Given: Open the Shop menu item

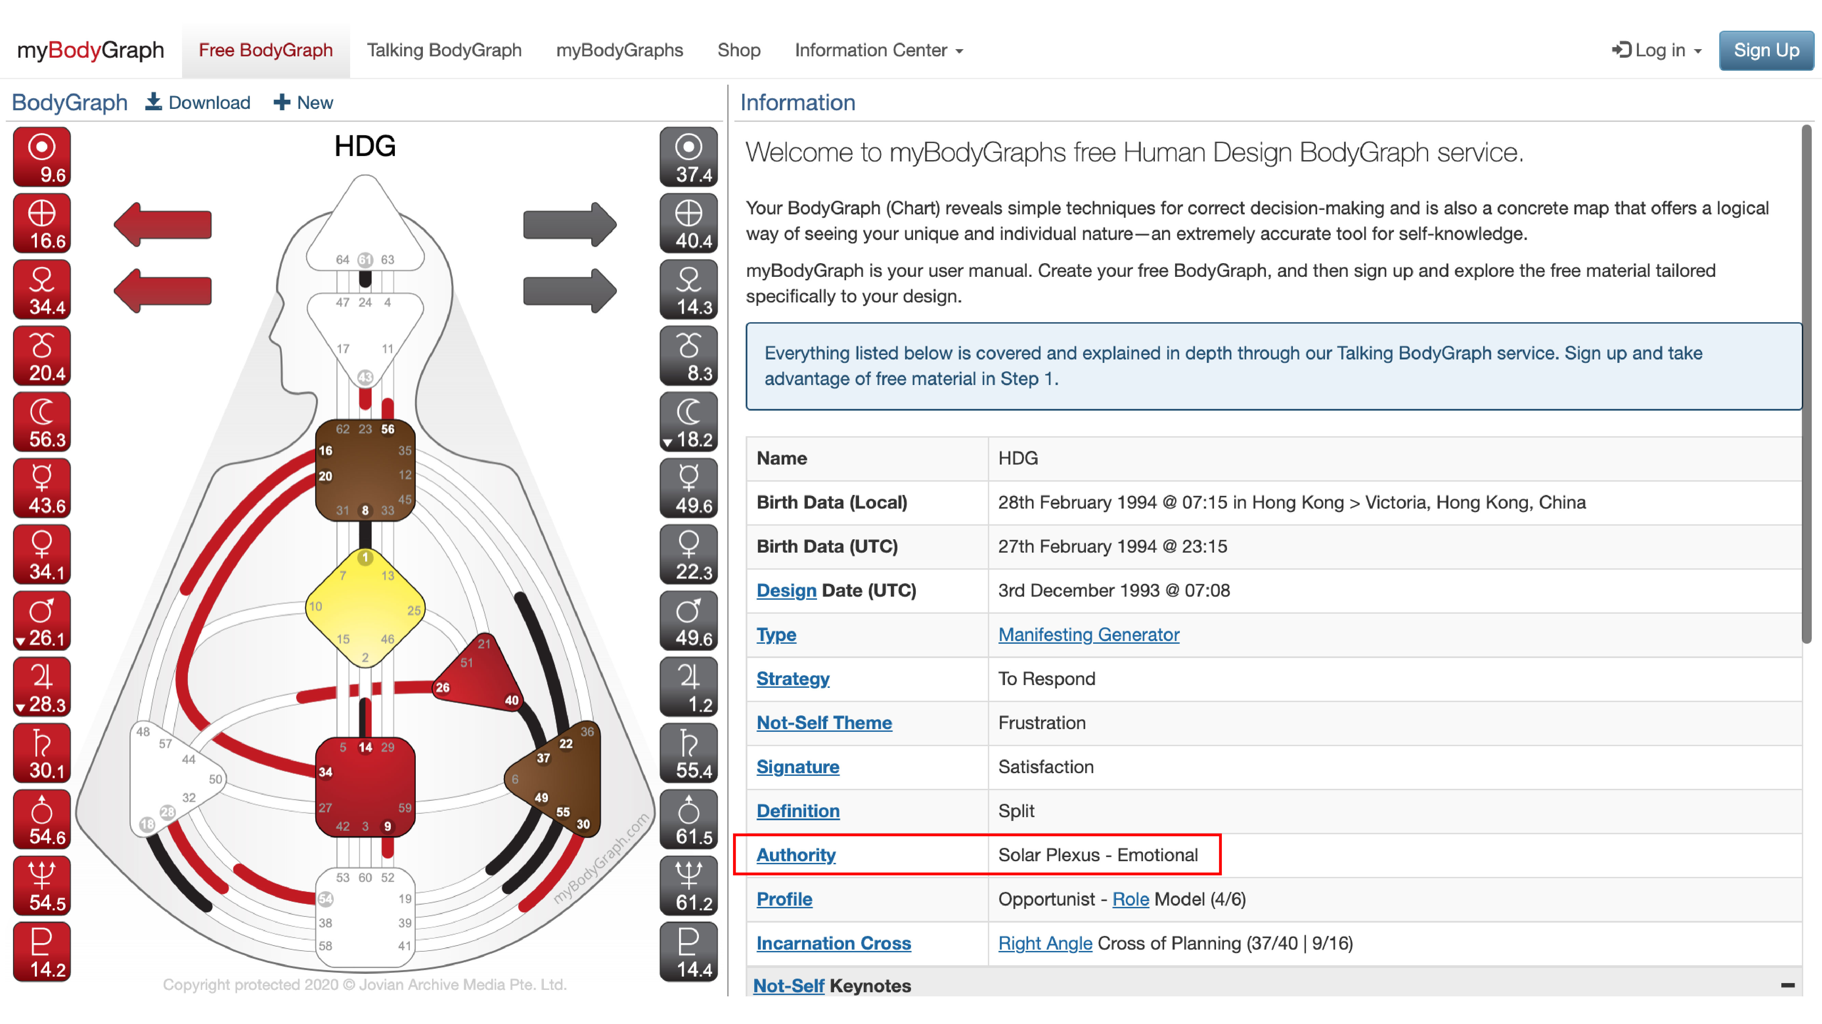Looking at the screenshot, I should click(739, 50).
